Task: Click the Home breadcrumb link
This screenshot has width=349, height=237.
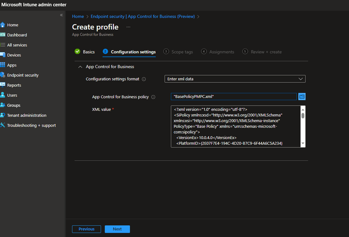Action: click(x=78, y=16)
